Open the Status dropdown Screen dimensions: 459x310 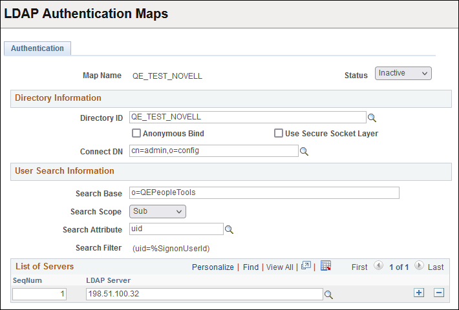coord(403,74)
